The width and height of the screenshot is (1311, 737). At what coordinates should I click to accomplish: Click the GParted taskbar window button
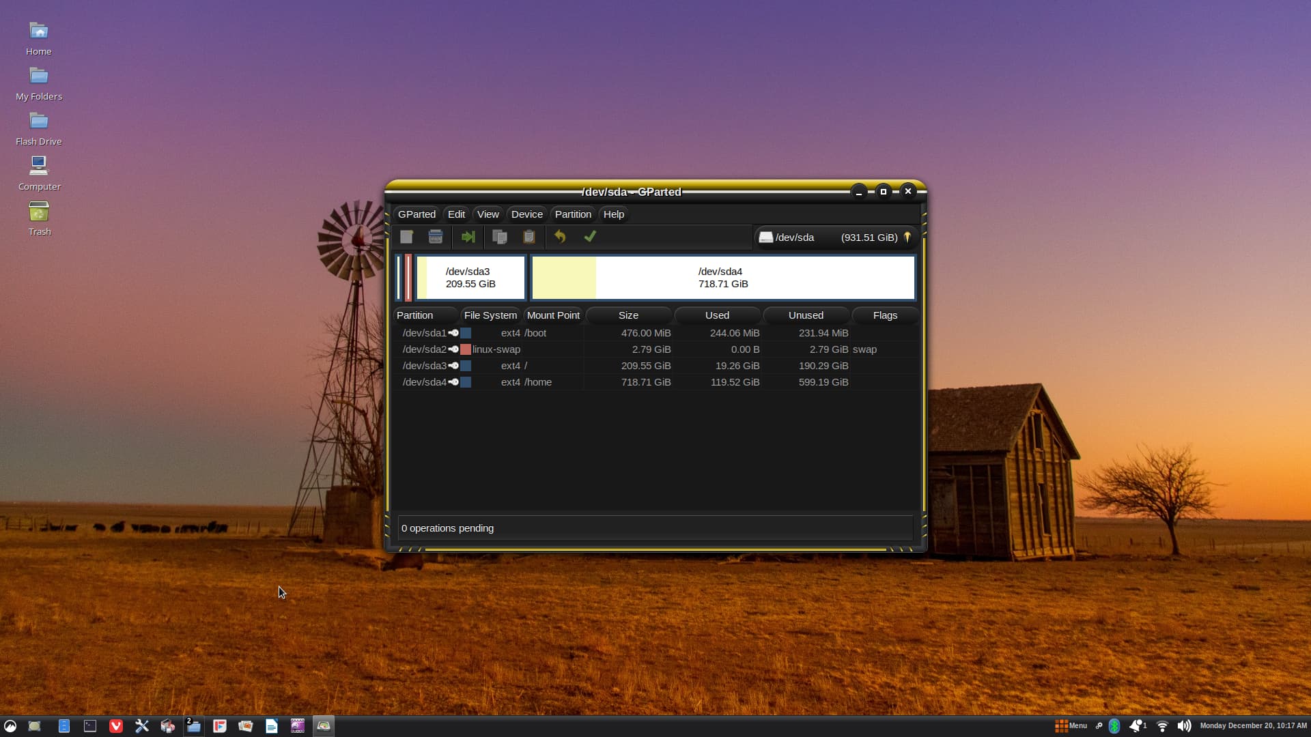click(x=324, y=726)
